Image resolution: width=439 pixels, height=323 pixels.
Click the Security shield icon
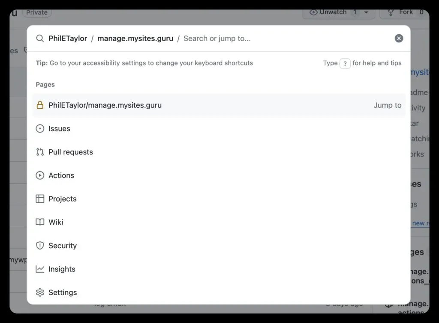click(40, 246)
